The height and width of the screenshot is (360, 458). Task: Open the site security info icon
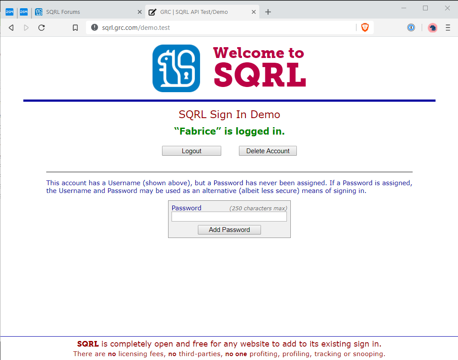[94, 28]
